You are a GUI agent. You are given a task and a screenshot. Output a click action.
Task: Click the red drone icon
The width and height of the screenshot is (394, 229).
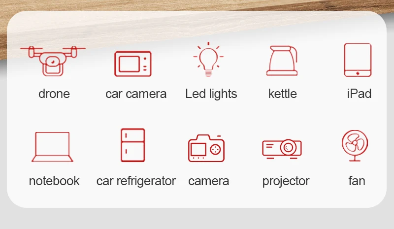(x=53, y=61)
